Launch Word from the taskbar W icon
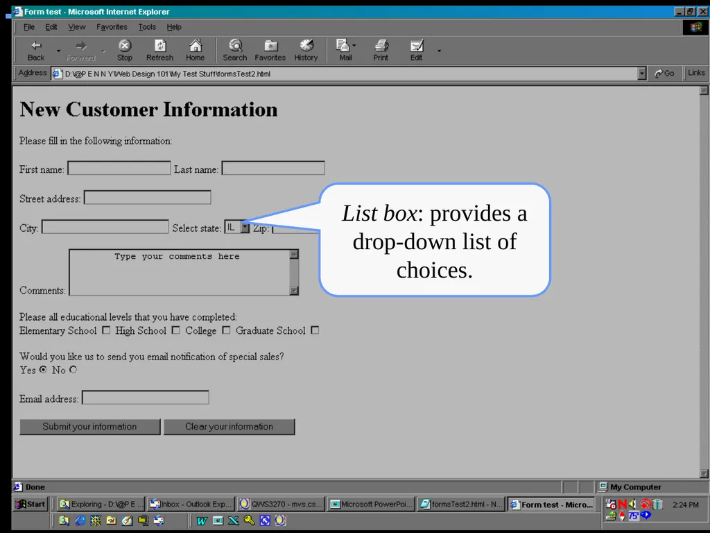Viewport: 710px width, 533px height. pos(202,521)
